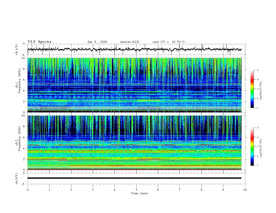Click time-axis tick label "4"

(x=114, y=190)
